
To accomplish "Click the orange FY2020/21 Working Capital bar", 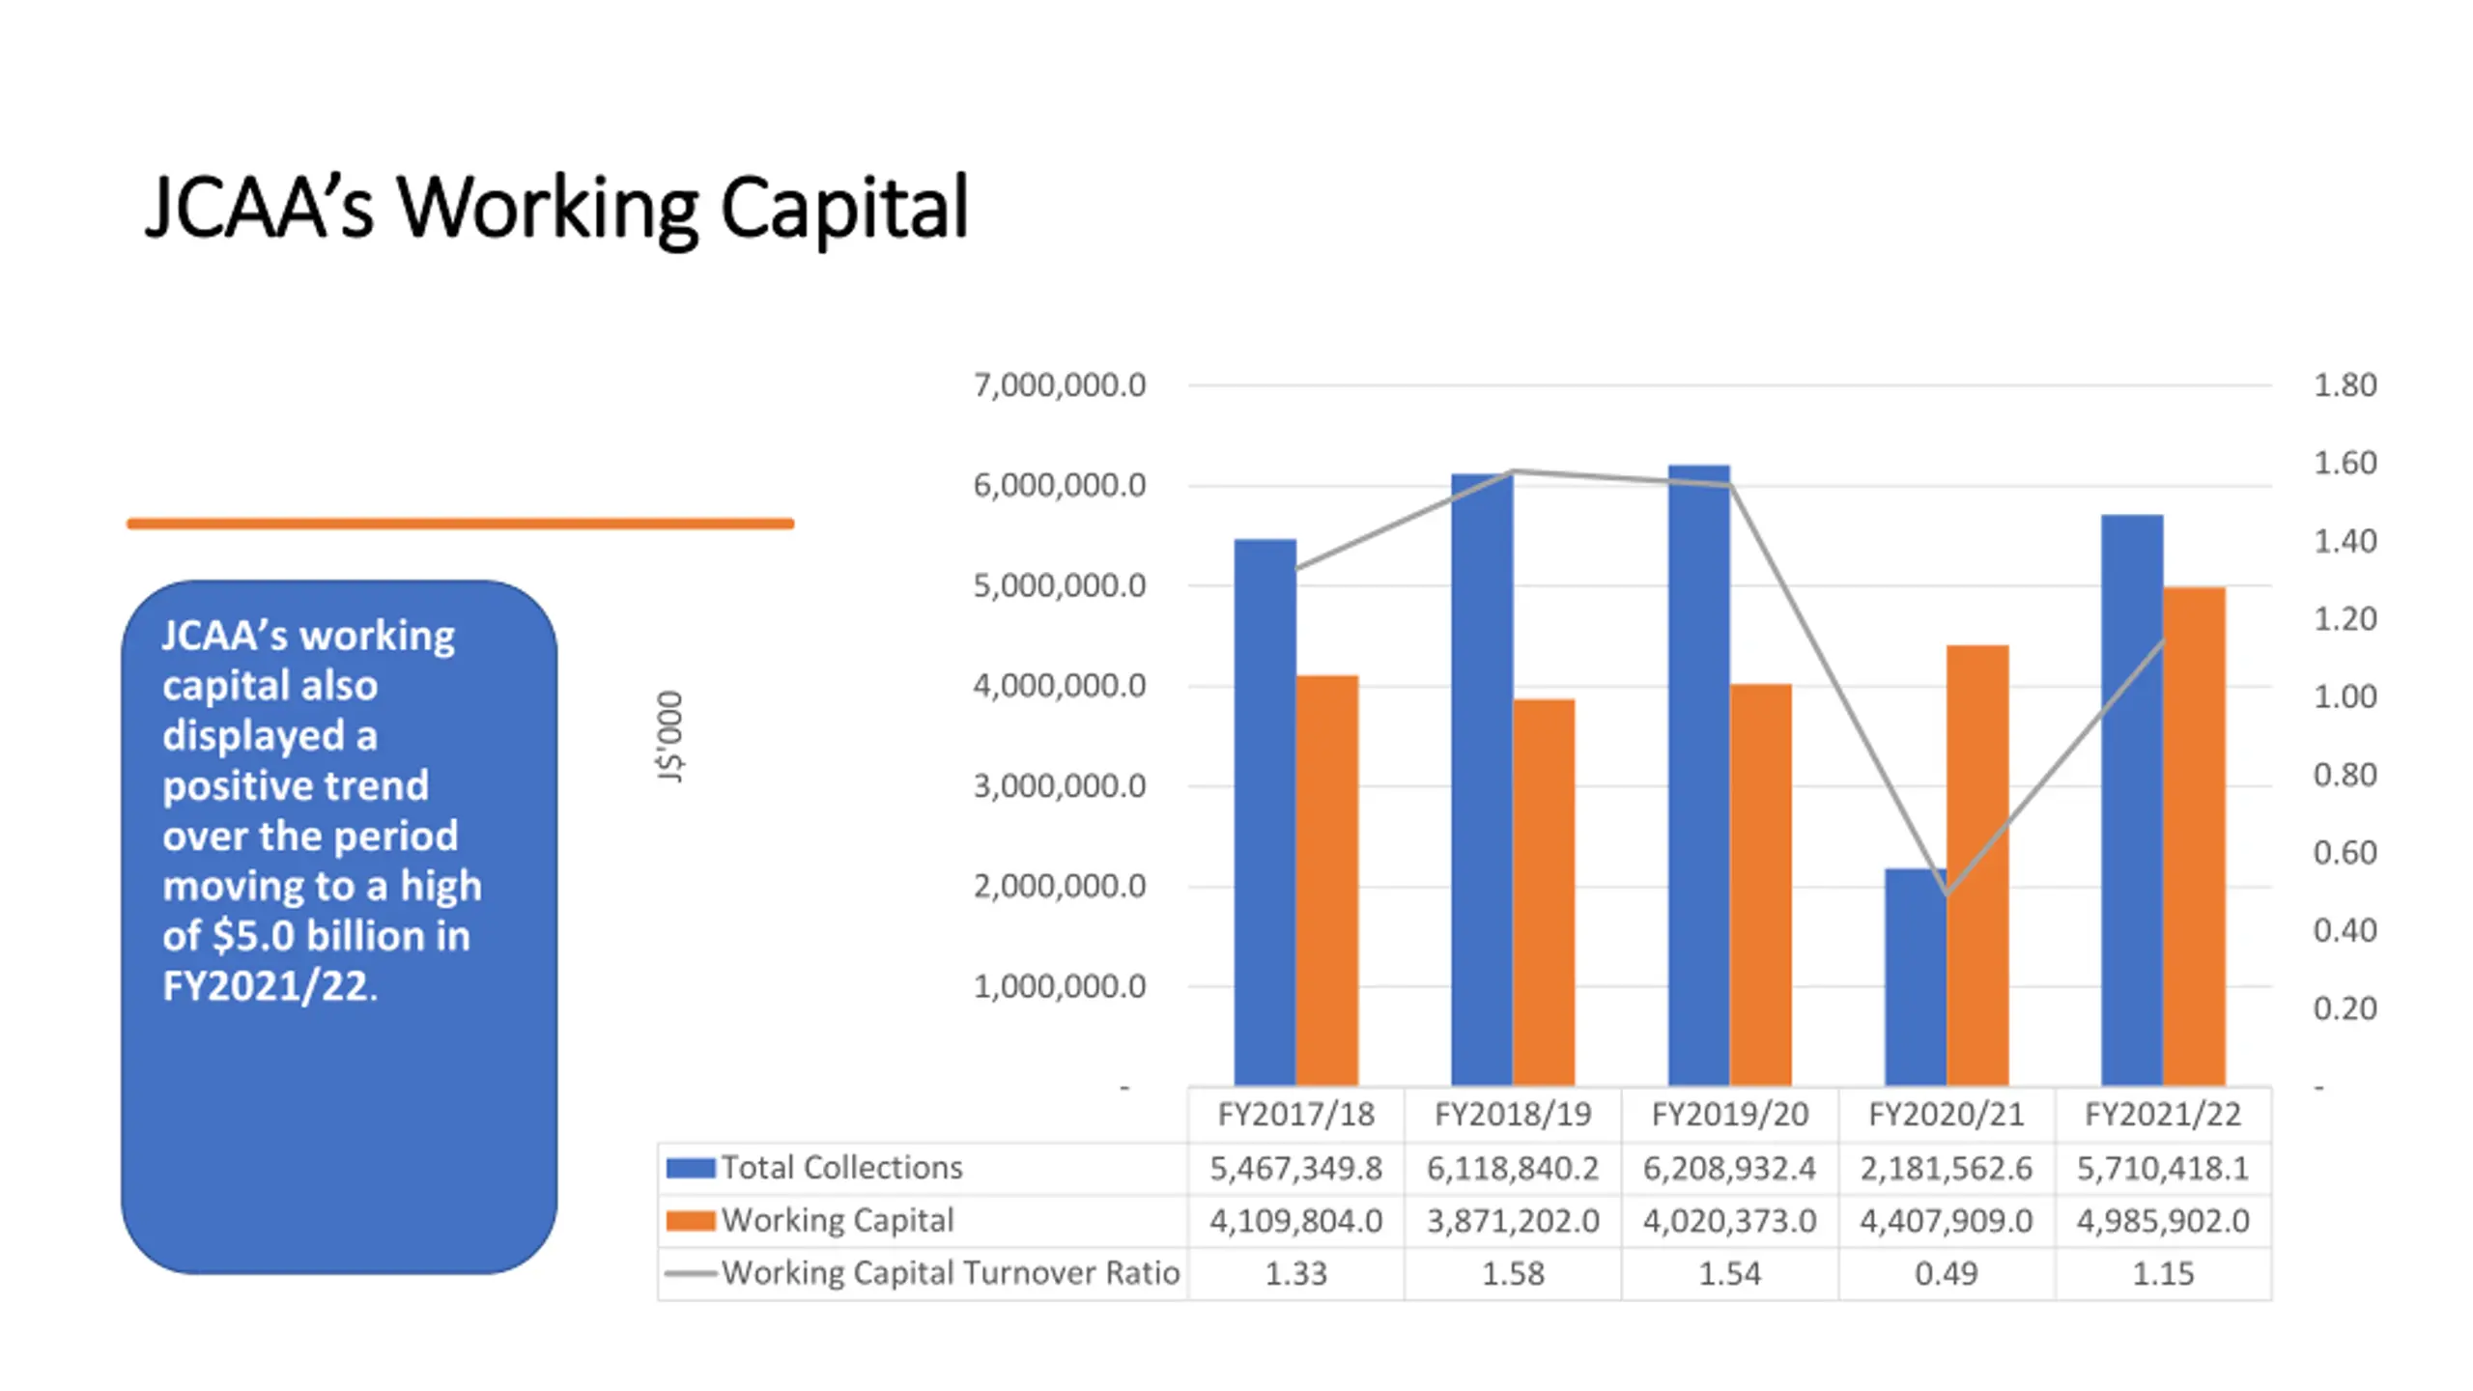I will 1977,866.
